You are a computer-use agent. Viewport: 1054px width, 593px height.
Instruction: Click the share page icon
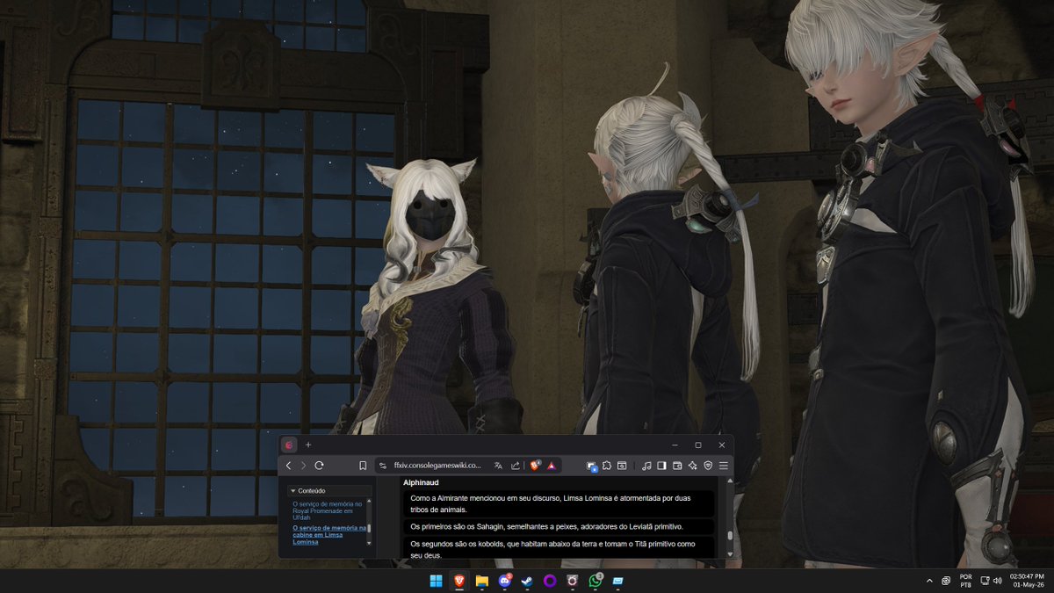pos(515,466)
